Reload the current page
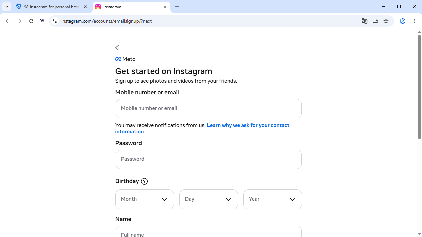This screenshot has width=422, height=237. point(31,21)
